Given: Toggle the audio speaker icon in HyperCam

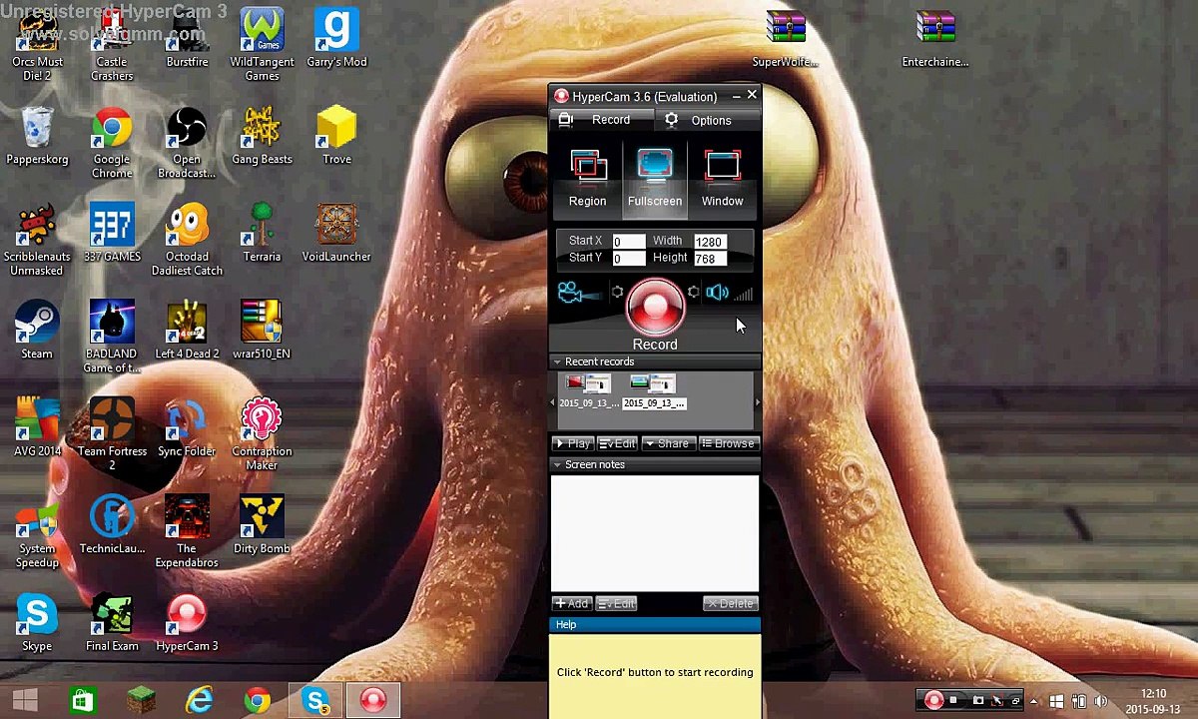Looking at the screenshot, I should coord(717,293).
